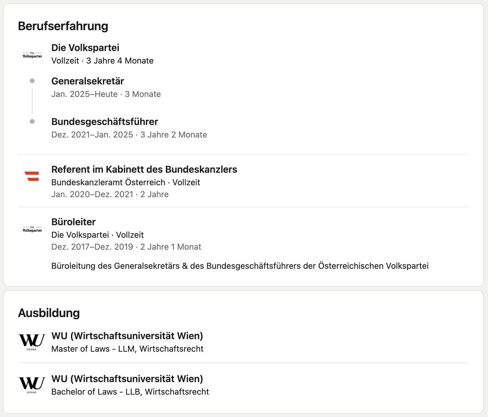Viewport: 488px width, 417px height.
Task: Click the Ausbildung section heading
Action: click(49, 313)
